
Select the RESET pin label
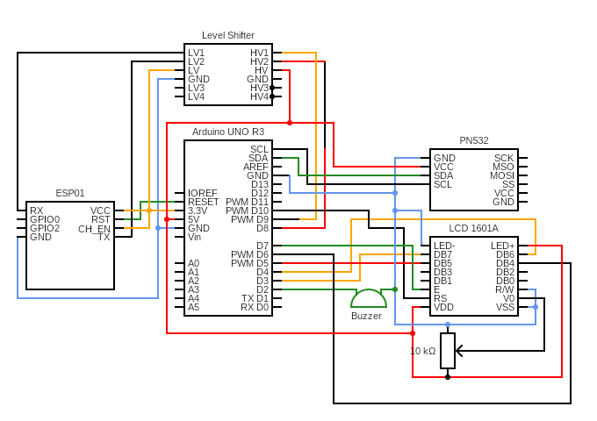tap(204, 202)
